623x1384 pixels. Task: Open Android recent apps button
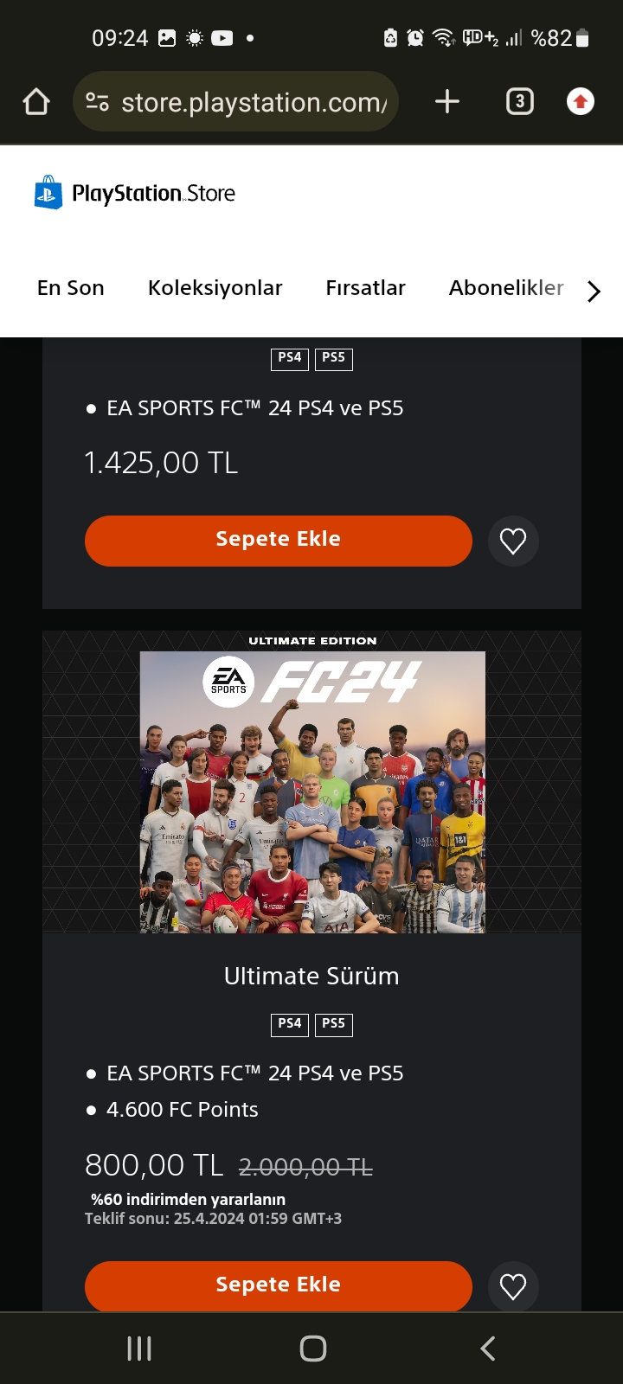(139, 1348)
